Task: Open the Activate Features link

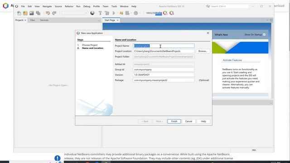Action: coord(232,60)
